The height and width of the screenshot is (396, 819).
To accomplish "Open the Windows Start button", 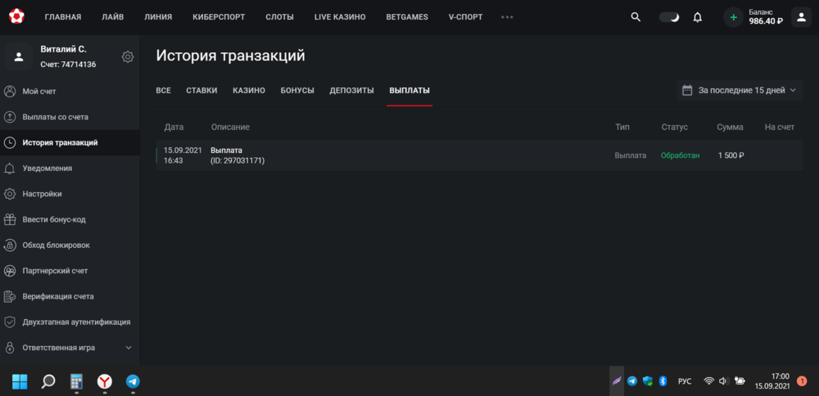I will [x=20, y=381].
